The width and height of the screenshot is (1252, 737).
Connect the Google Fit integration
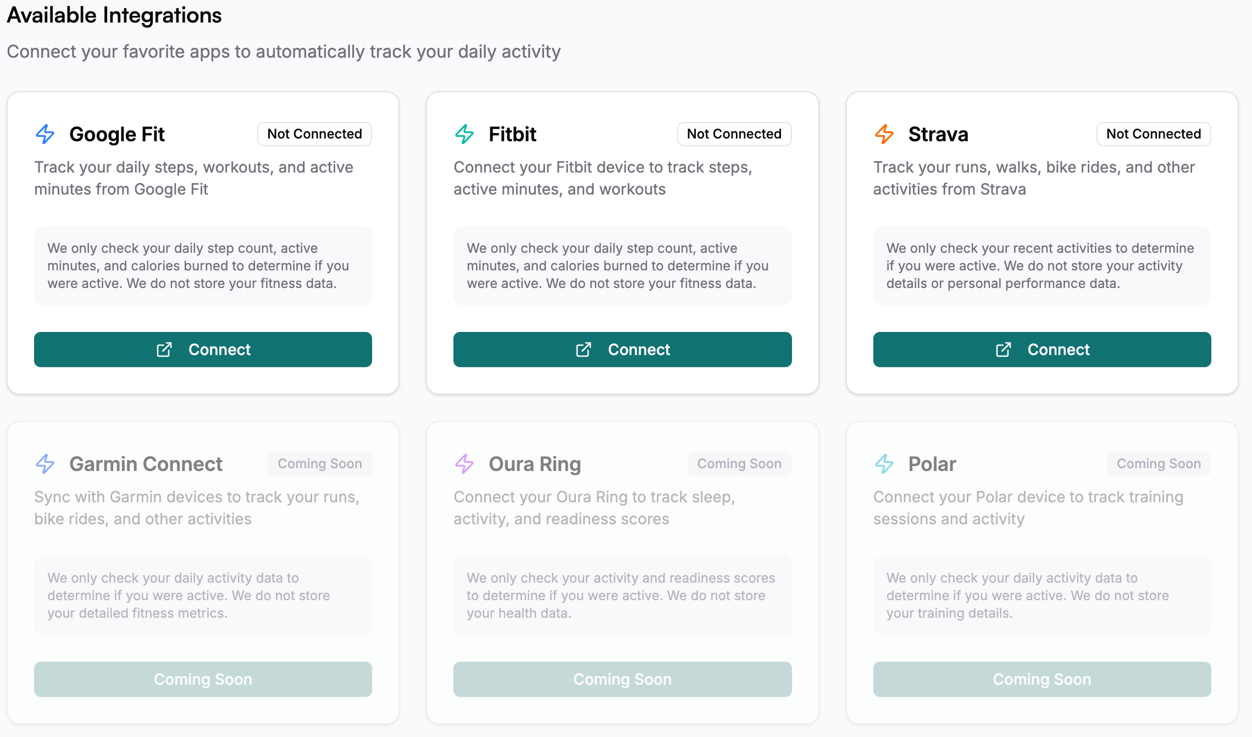coord(203,350)
